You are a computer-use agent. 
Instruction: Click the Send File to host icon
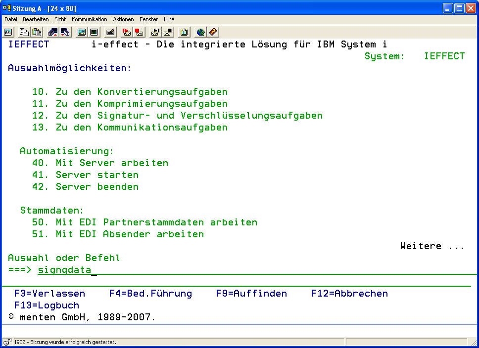[53, 32]
